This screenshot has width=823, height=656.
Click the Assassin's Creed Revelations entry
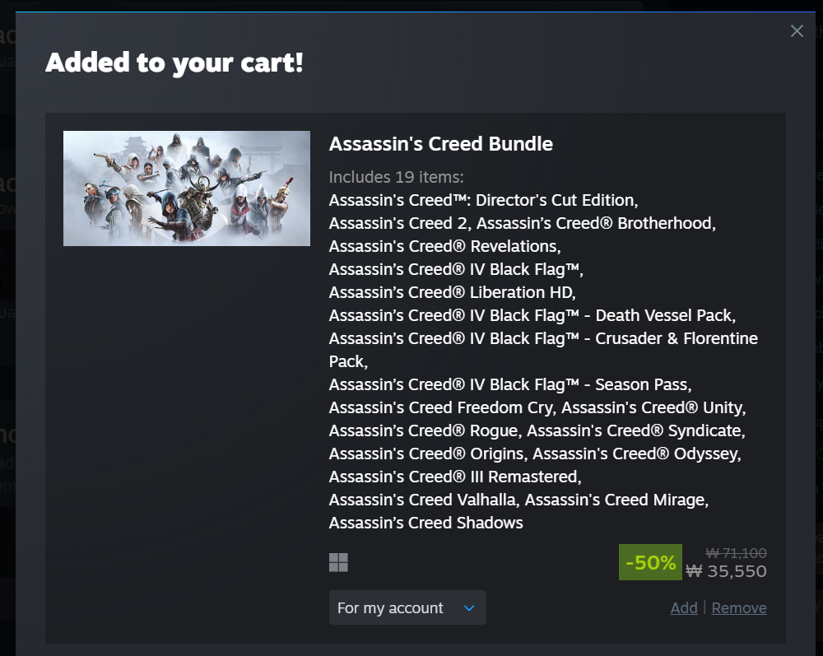pyautogui.click(x=444, y=246)
